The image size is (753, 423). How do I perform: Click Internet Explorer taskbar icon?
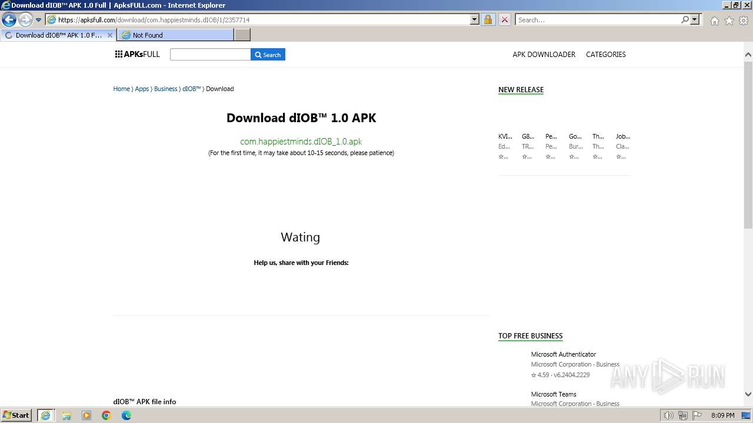click(x=45, y=415)
